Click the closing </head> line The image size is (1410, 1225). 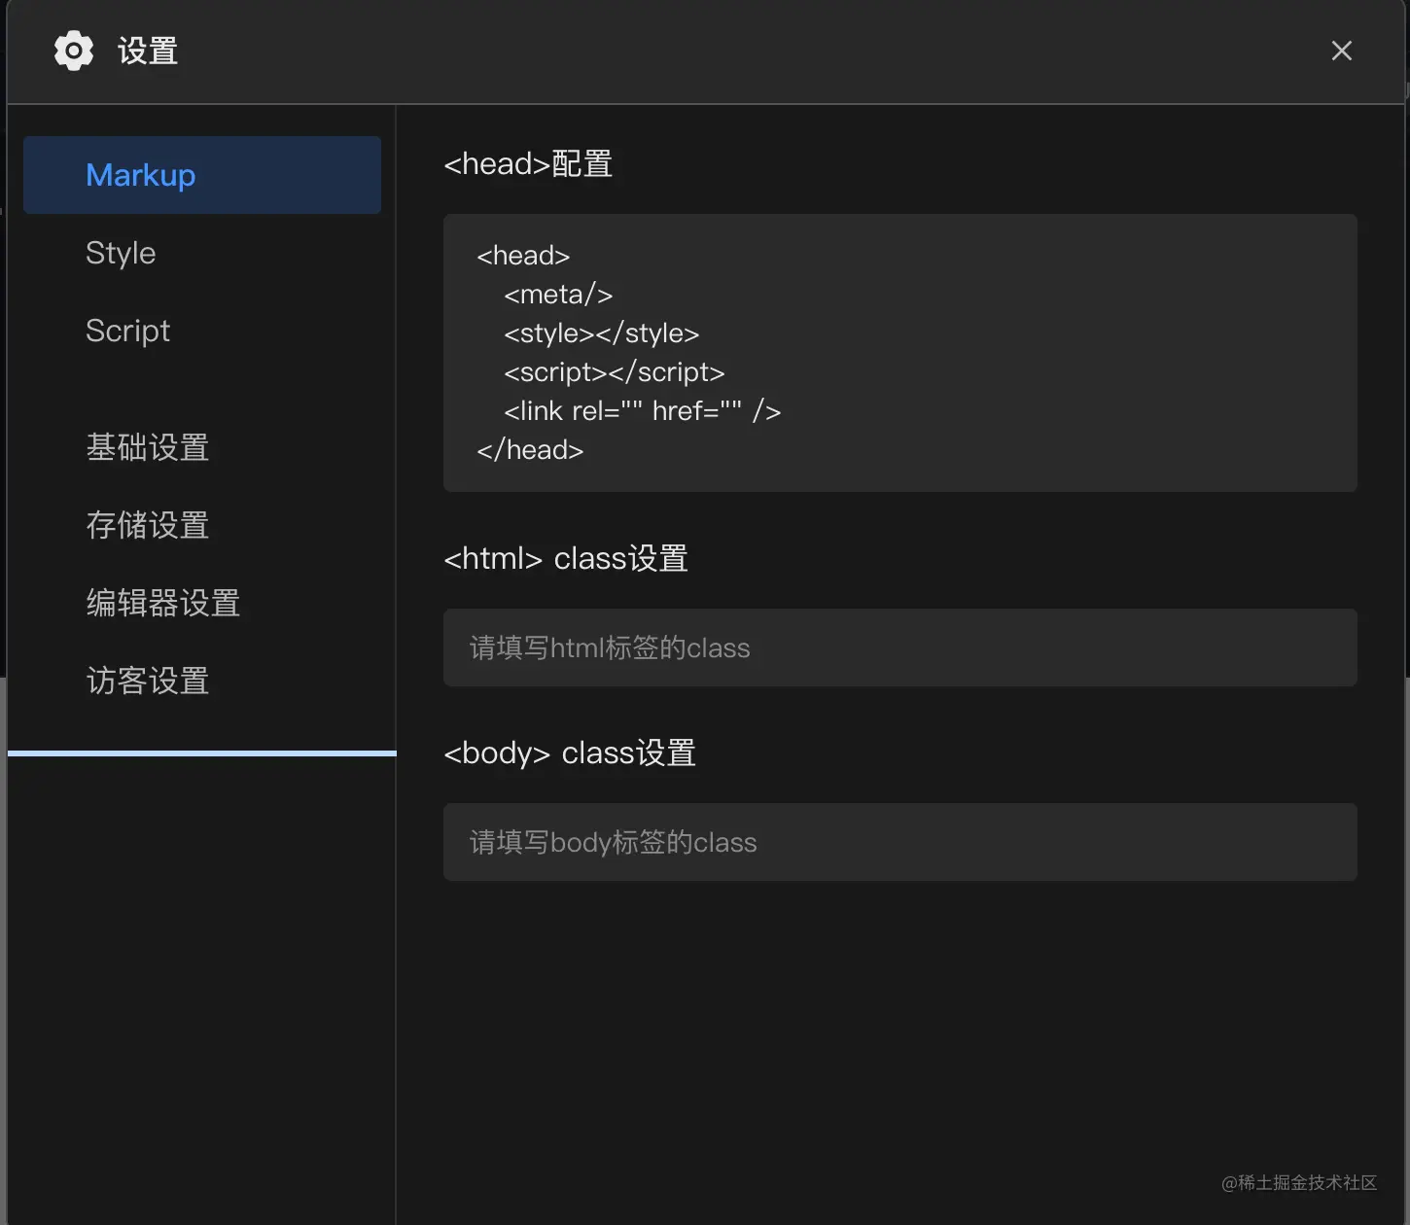[530, 450]
